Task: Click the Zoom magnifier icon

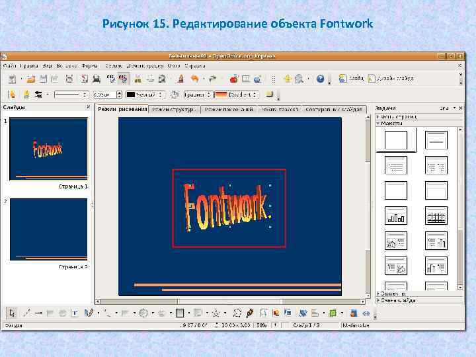Action: click(299, 79)
